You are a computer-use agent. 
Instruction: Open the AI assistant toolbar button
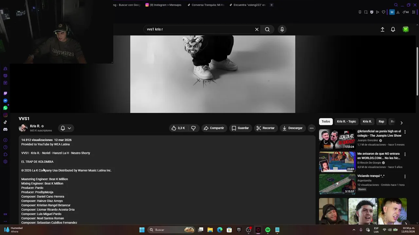coord(405,12)
